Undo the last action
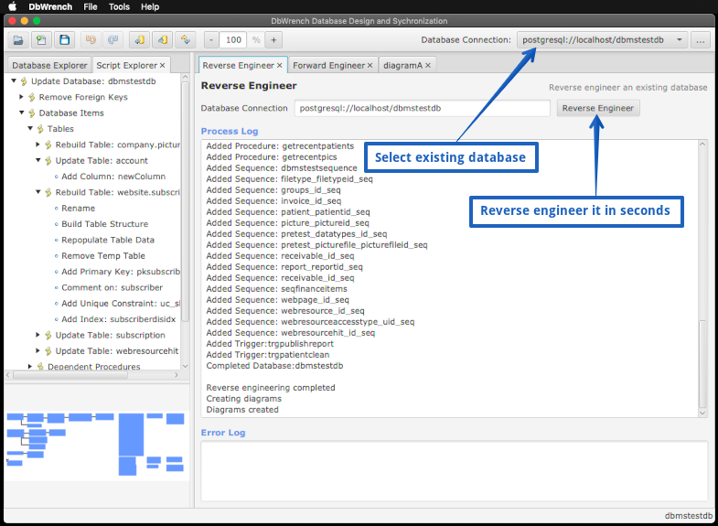 click(91, 40)
